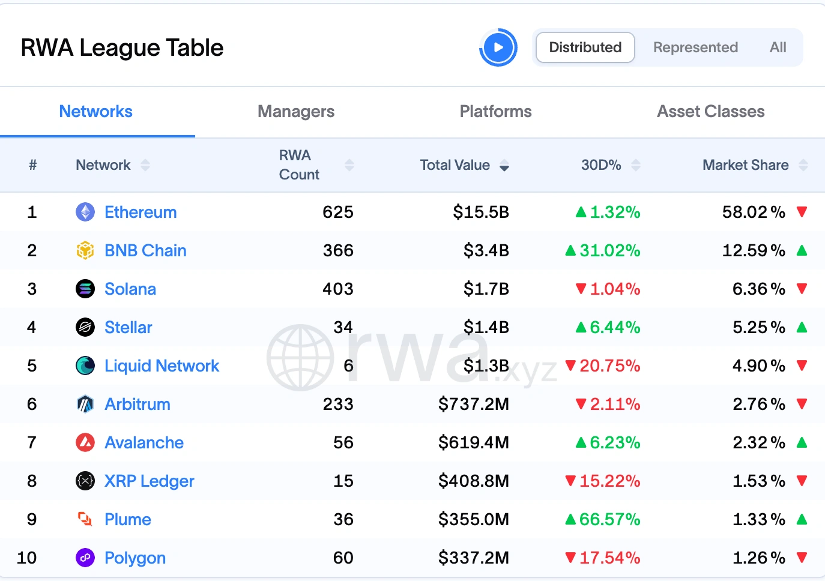Click the Ethereum network logo icon
Image resolution: width=825 pixels, height=581 pixels.
[85, 212]
